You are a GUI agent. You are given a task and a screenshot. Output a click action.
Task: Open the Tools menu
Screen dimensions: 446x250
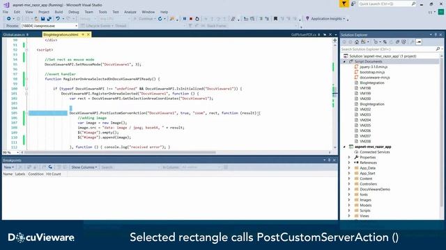[102, 12]
